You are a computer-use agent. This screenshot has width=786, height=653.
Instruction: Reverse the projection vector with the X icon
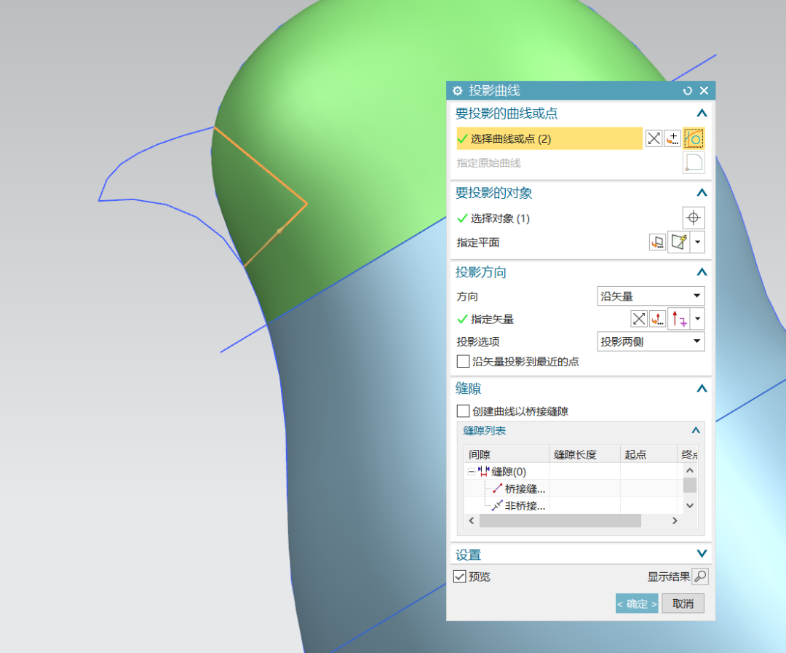click(x=638, y=318)
